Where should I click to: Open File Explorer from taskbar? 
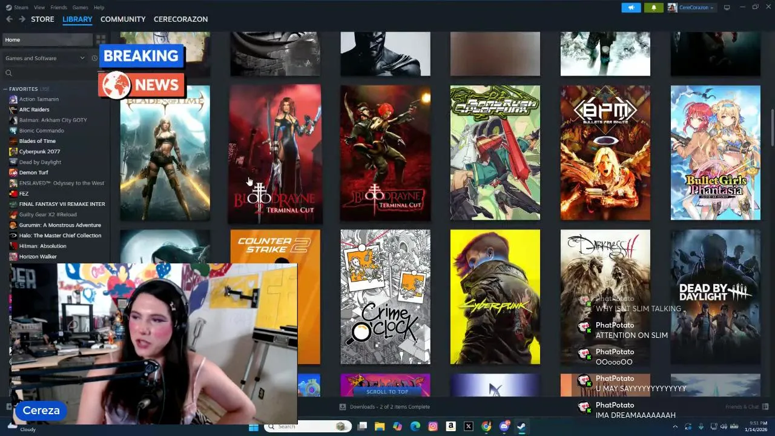point(380,426)
